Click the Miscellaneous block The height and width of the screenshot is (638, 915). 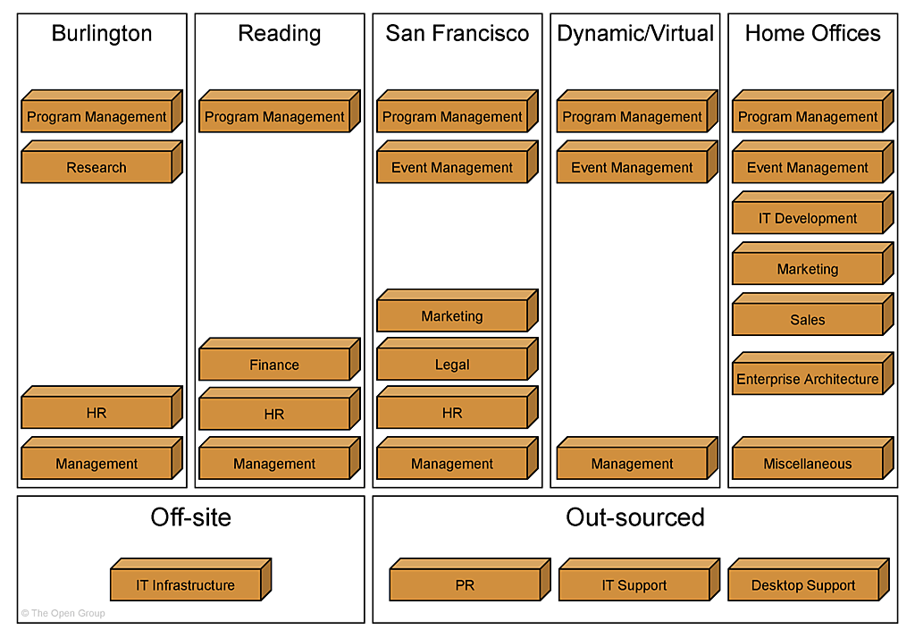(808, 464)
